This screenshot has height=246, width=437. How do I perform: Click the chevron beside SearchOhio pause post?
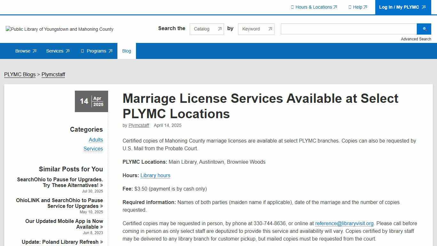point(101,185)
